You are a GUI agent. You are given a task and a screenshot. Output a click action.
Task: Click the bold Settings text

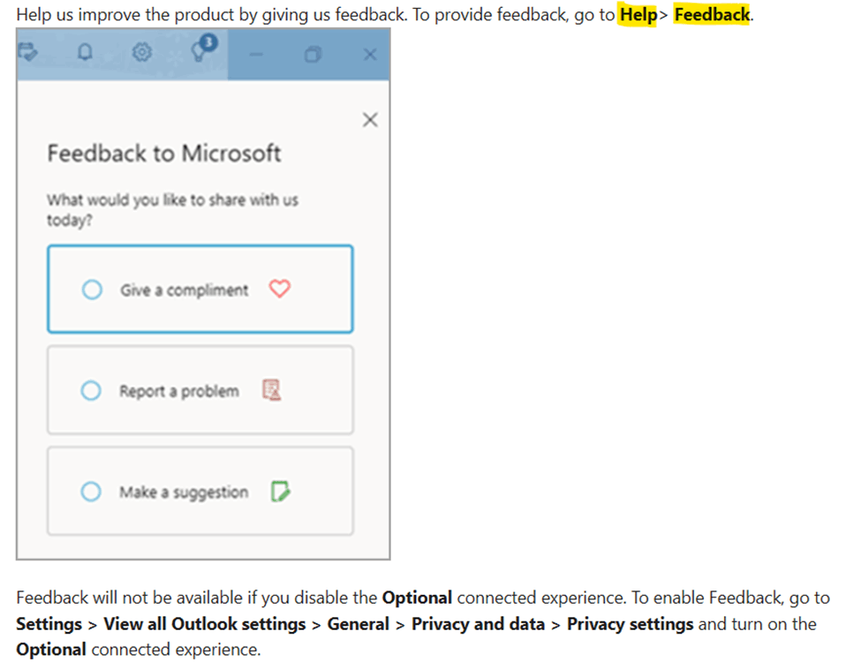(49, 624)
